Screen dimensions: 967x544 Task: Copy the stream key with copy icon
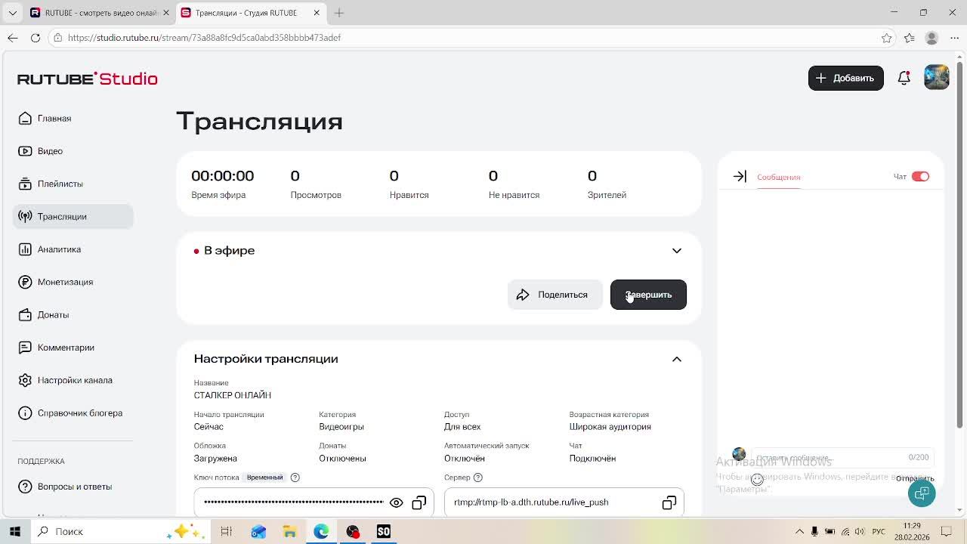pyautogui.click(x=419, y=502)
